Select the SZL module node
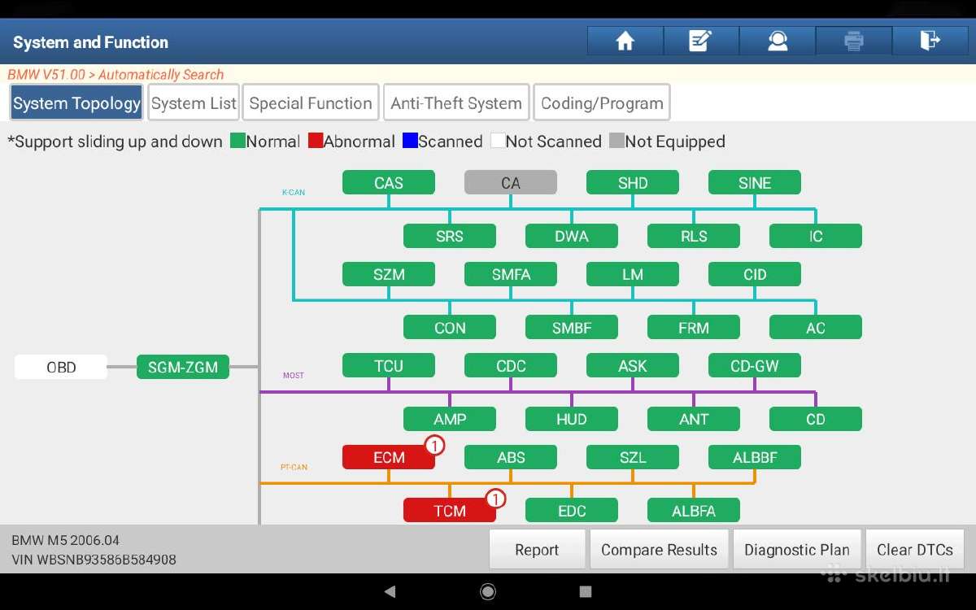This screenshot has width=976, height=610. click(633, 457)
